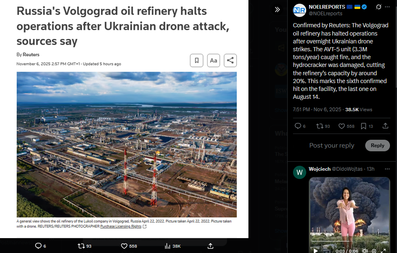Screen dimensions: 397x253
Task: Open More options on Wojciech's reply
Action: [387, 169]
